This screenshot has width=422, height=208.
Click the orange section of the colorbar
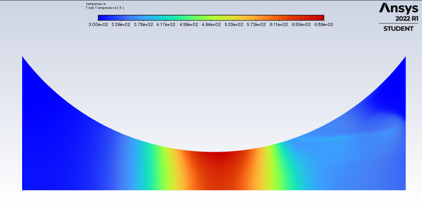tap(266, 18)
